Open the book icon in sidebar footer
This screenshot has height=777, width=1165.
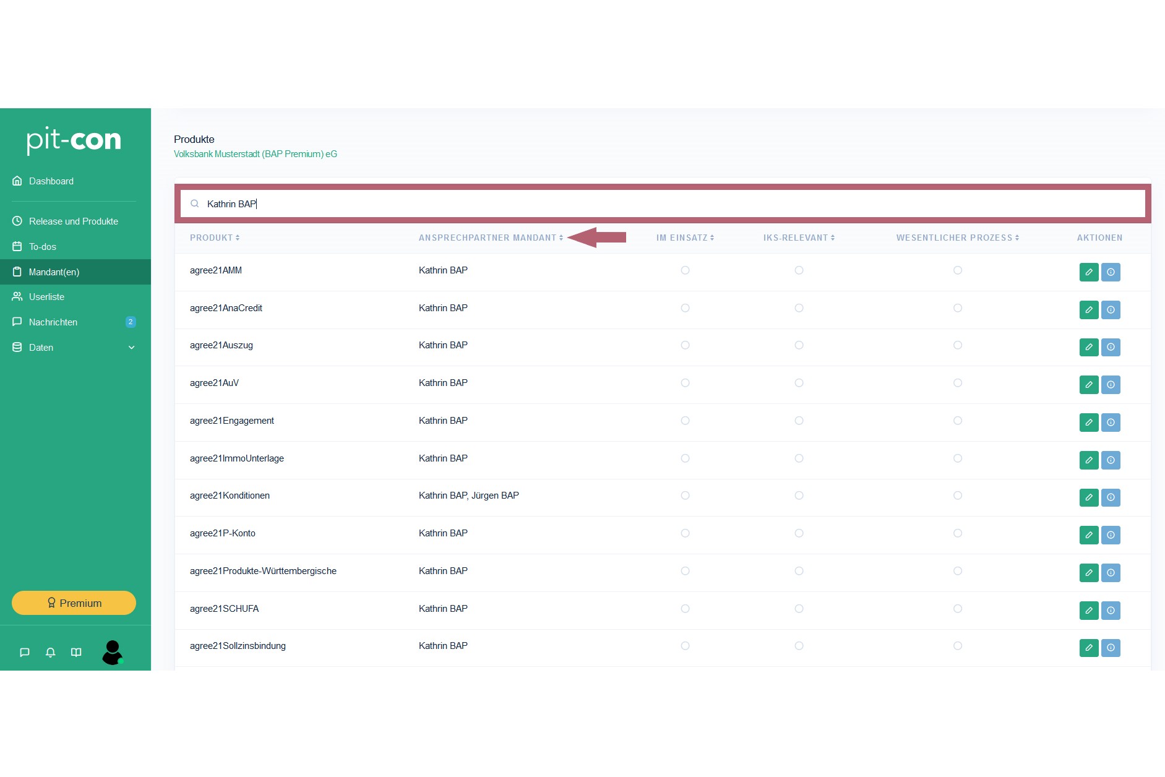[76, 652]
